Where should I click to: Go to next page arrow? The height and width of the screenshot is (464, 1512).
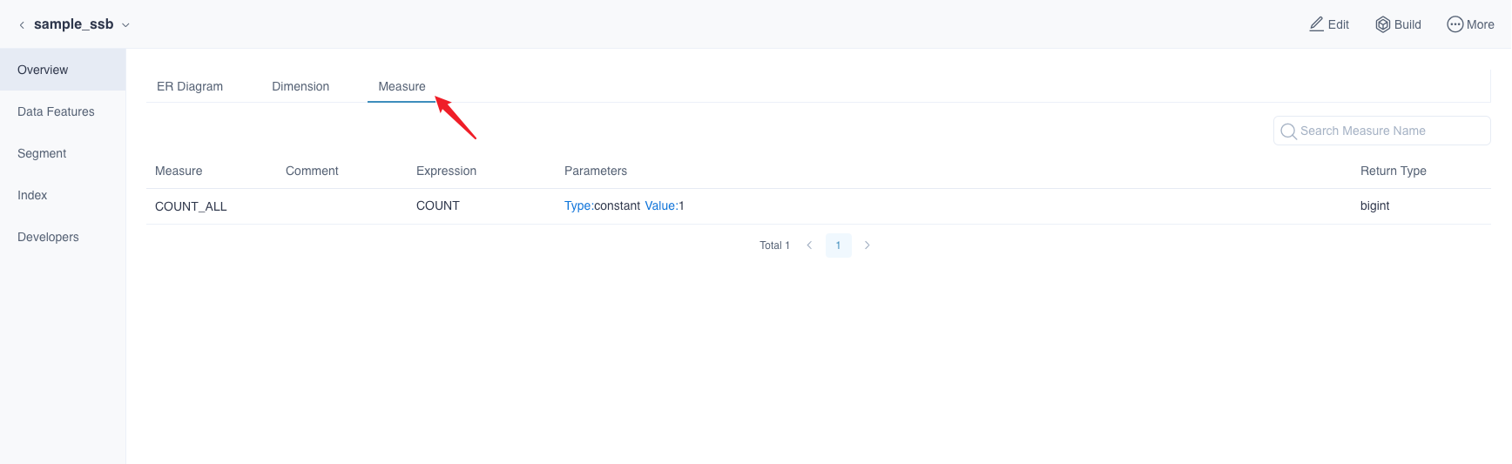[867, 245]
